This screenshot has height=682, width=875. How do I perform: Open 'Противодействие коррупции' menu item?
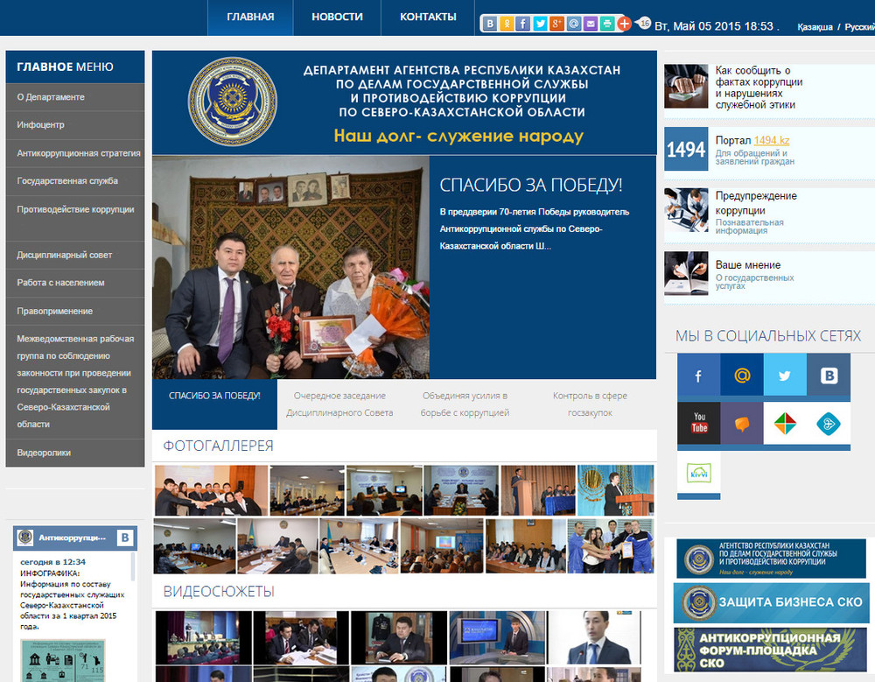coord(74,218)
